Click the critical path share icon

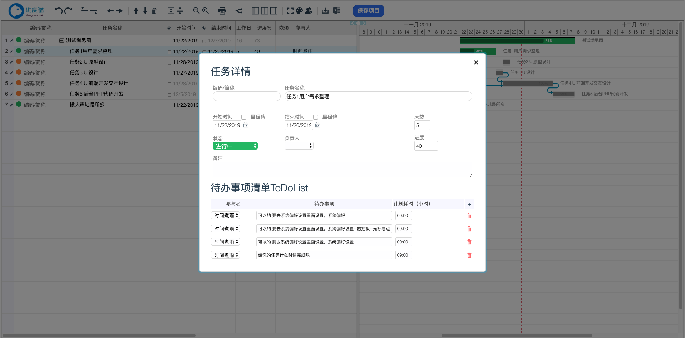239,11
